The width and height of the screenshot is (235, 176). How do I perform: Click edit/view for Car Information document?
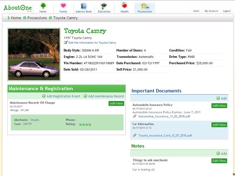coord(219,125)
